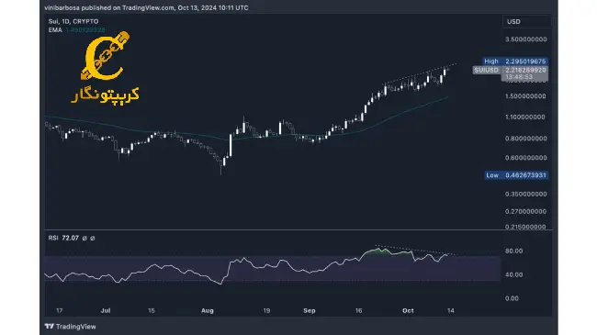Click the 0.270000000 price axis value

(525, 211)
